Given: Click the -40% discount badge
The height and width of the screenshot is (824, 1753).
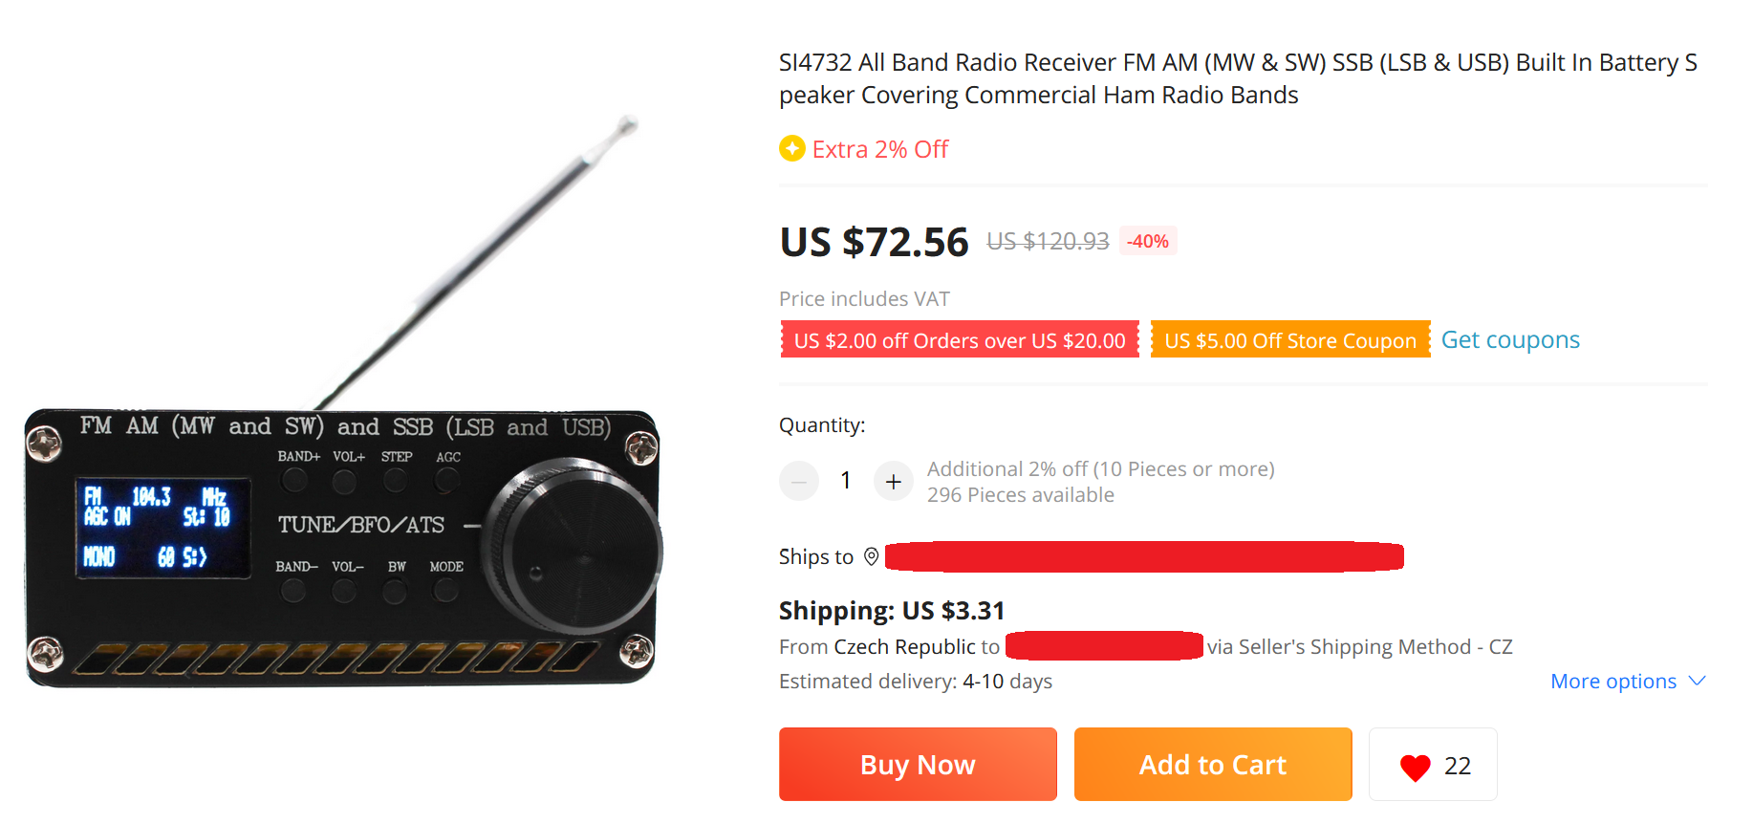Looking at the screenshot, I should tap(1148, 241).
